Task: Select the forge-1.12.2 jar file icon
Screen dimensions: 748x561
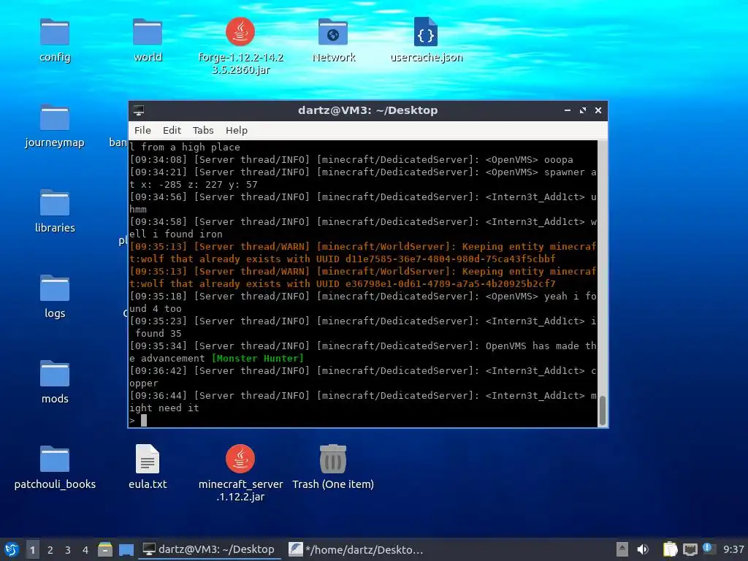Action: click(x=240, y=32)
